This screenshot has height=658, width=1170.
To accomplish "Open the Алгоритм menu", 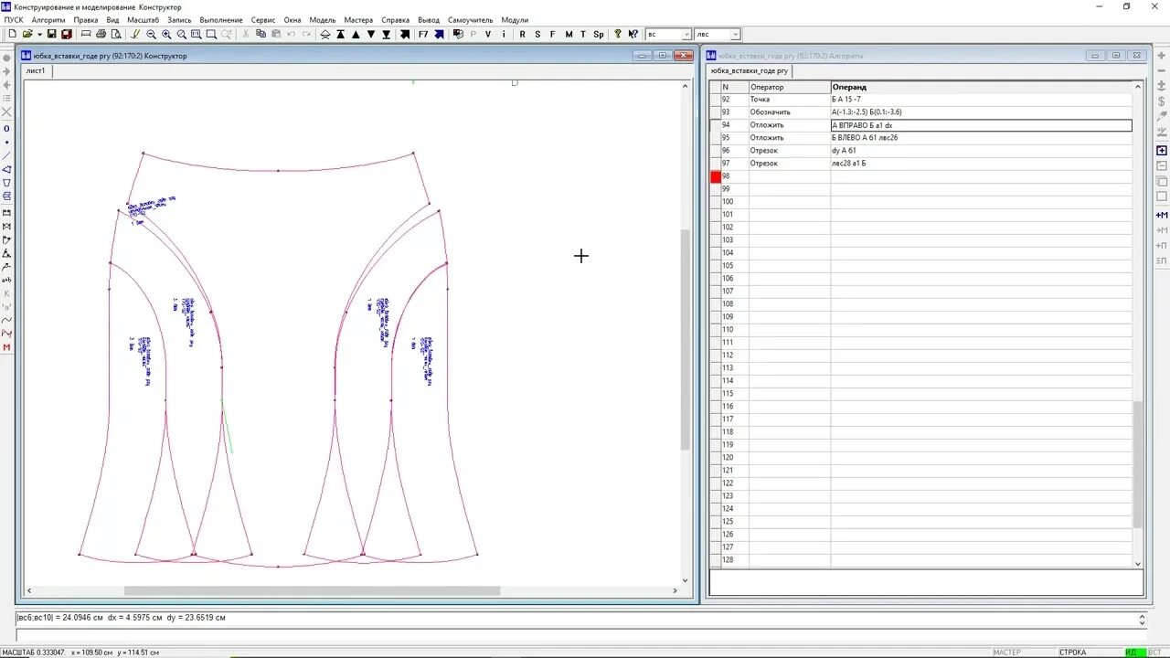I will click(x=48, y=20).
